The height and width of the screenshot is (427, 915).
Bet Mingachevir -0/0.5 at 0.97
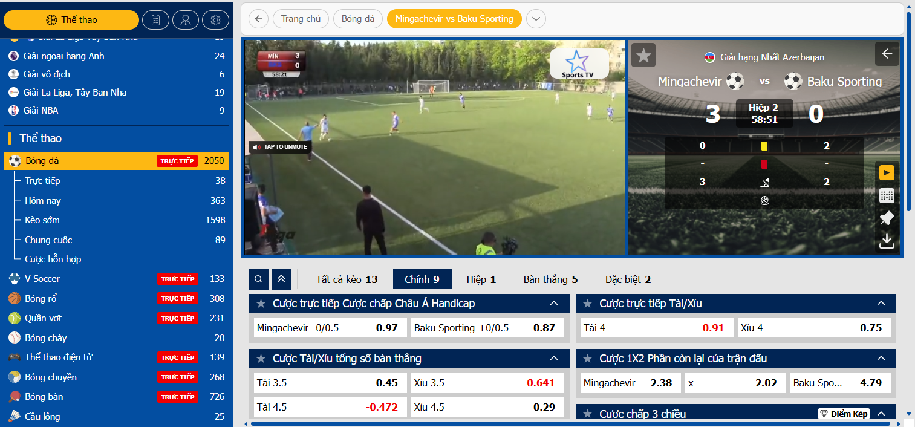point(330,328)
